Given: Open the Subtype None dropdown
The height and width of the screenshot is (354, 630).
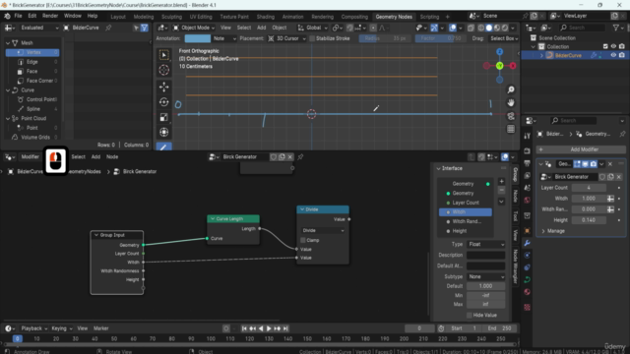Looking at the screenshot, I should pyautogui.click(x=485, y=276).
